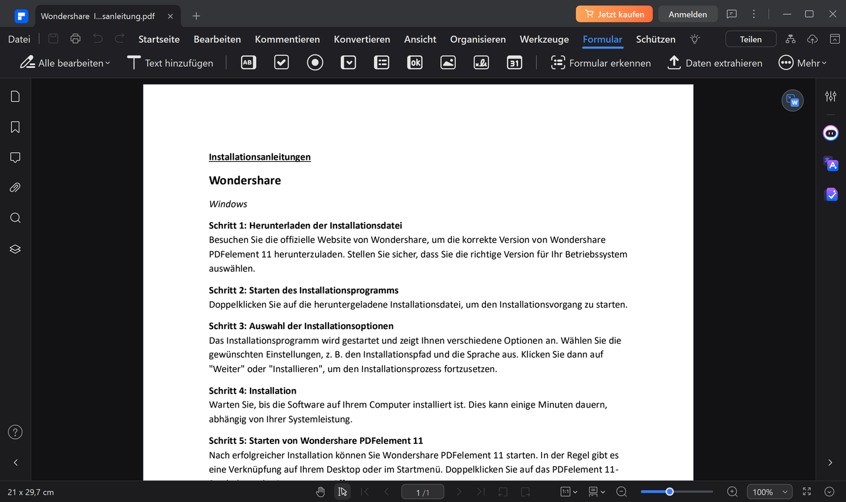Open the Lumi AI assistant sidebar
846x502 pixels.
[x=830, y=133]
